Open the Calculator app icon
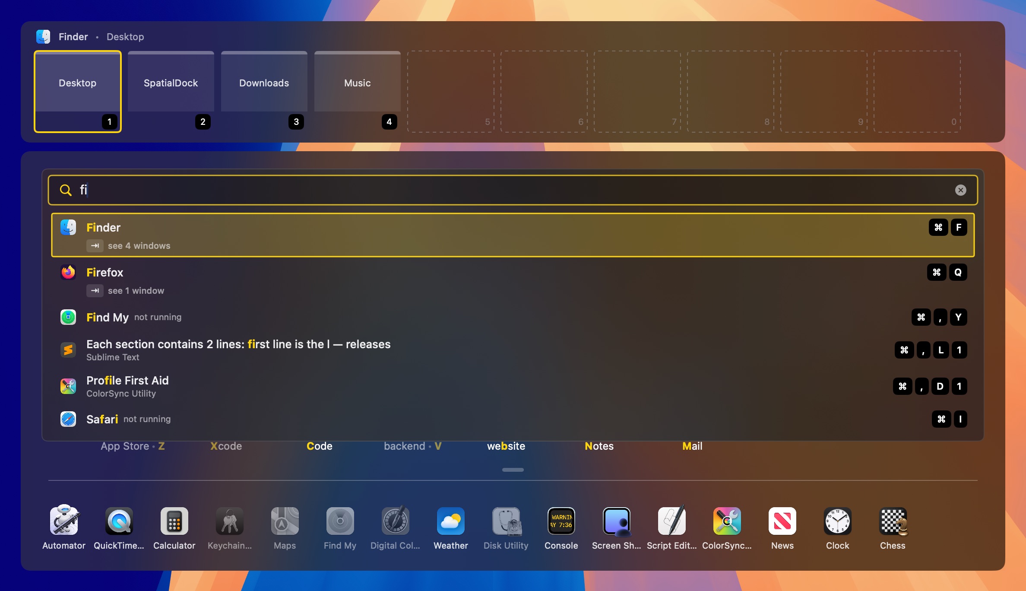 pos(174,521)
